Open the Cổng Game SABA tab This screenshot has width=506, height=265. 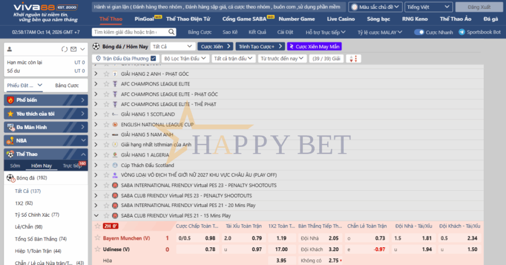point(244,19)
